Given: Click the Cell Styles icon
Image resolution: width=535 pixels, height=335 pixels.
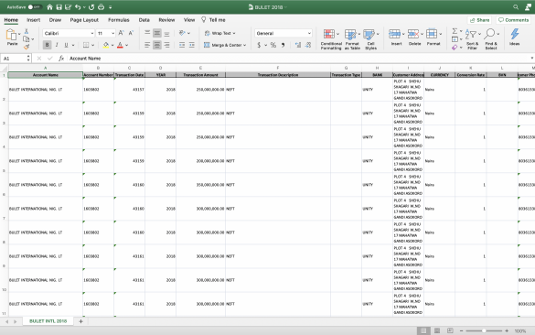Looking at the screenshot, I should pos(369,35).
